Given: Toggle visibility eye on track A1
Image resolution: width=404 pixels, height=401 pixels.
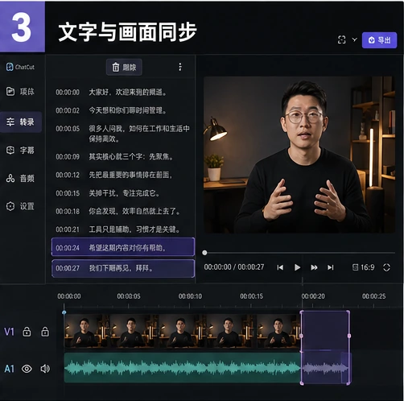Looking at the screenshot, I should [27, 369].
